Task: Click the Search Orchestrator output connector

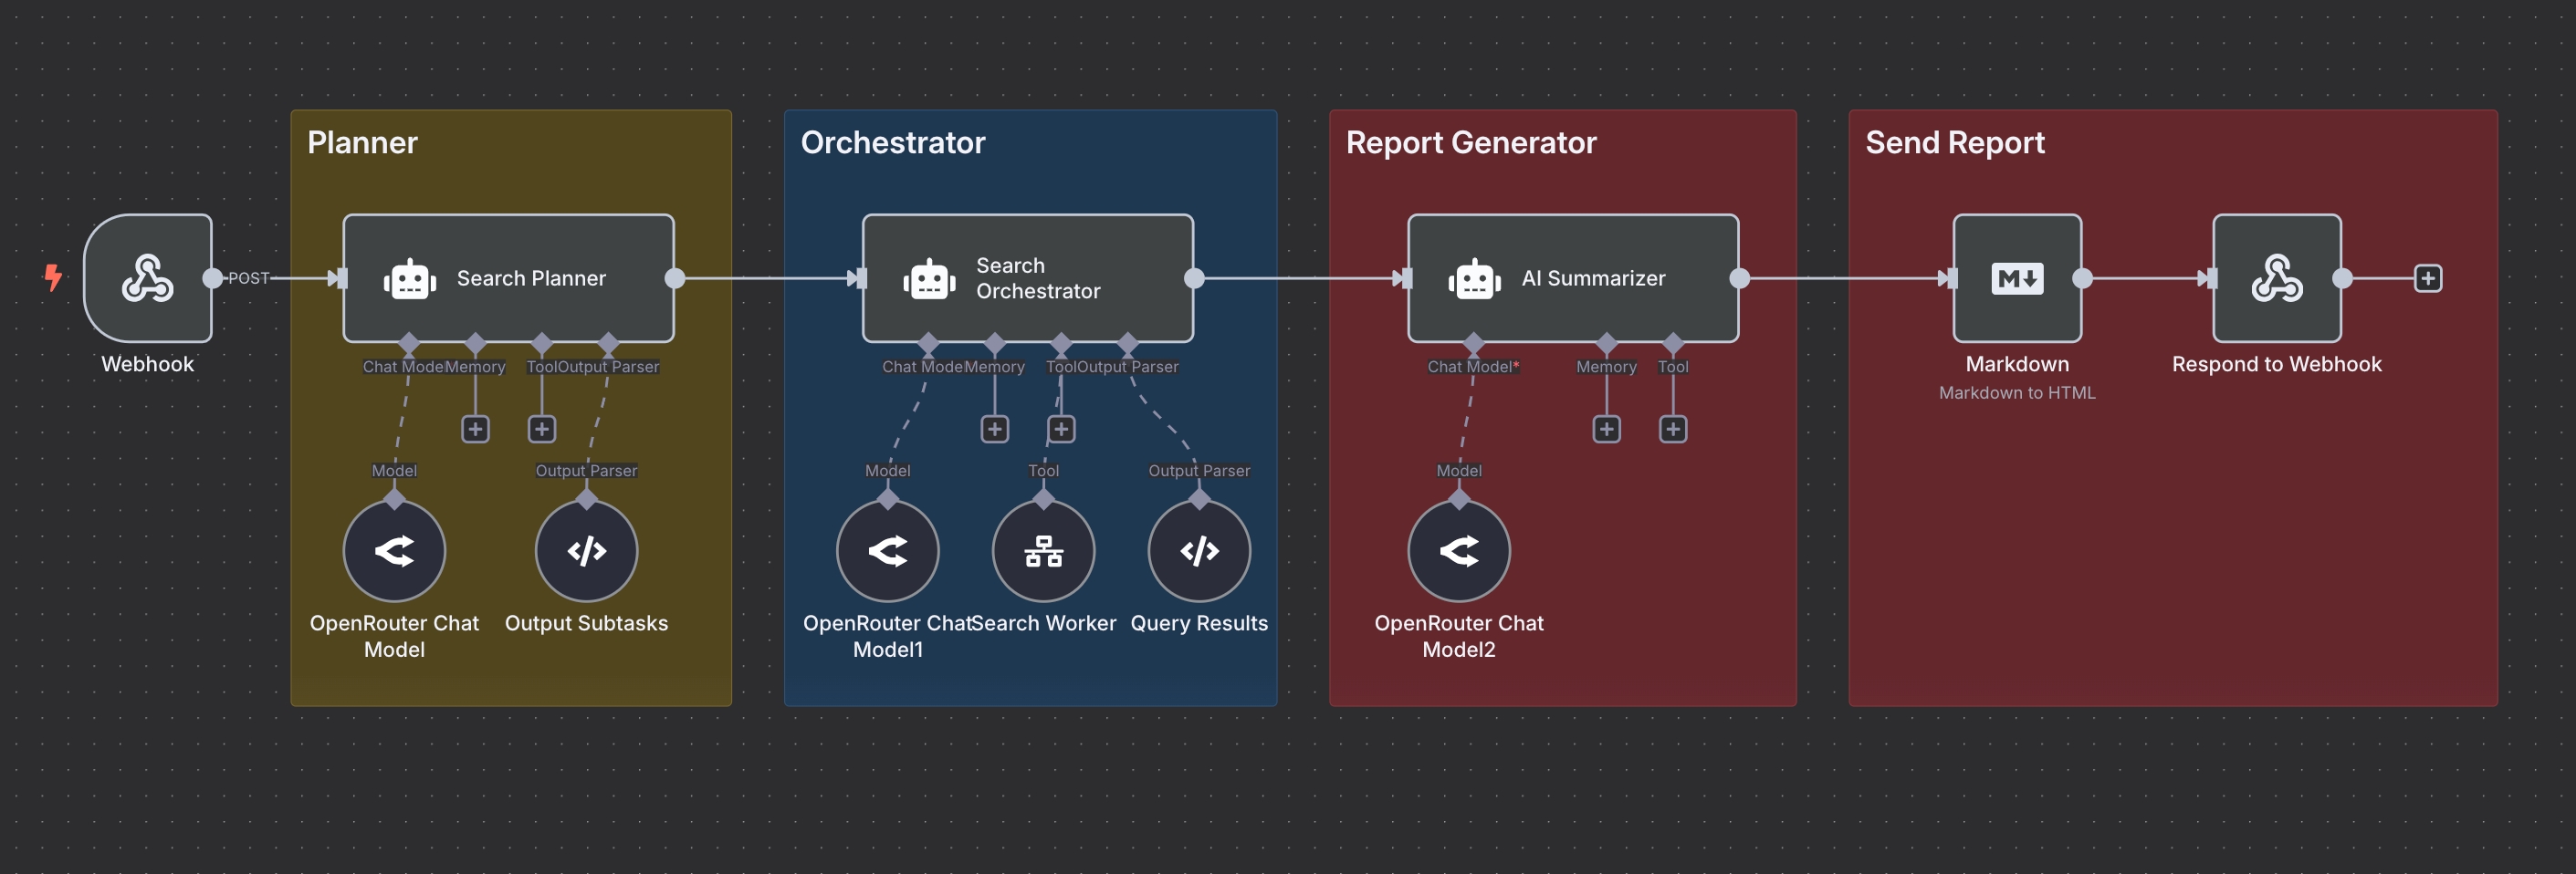Action: point(1194,278)
